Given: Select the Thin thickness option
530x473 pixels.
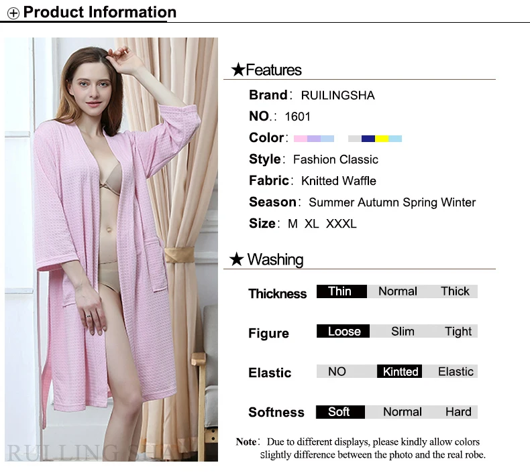Looking at the screenshot, I should pos(341,291).
